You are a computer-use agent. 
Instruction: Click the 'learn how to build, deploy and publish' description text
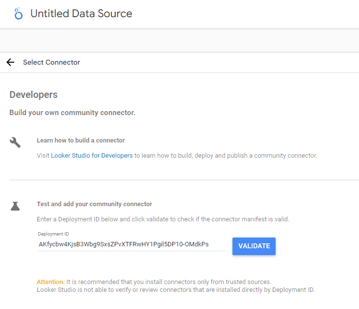coord(226,156)
